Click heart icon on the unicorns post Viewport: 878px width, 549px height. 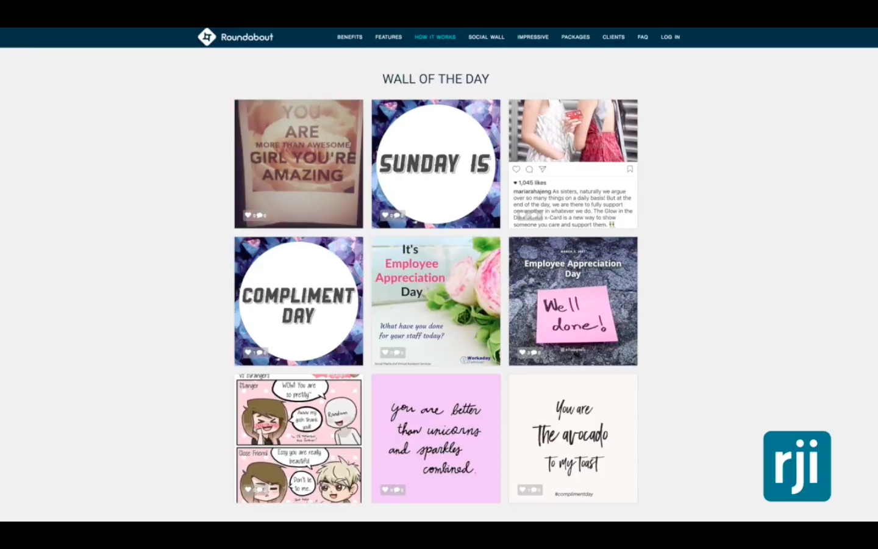click(385, 490)
